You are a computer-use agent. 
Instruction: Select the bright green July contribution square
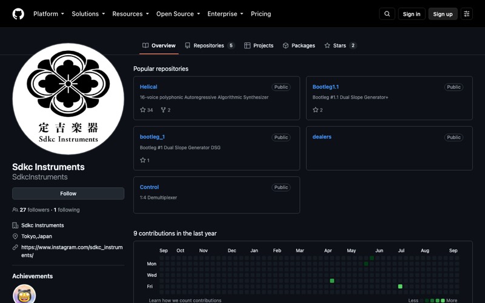(400, 286)
